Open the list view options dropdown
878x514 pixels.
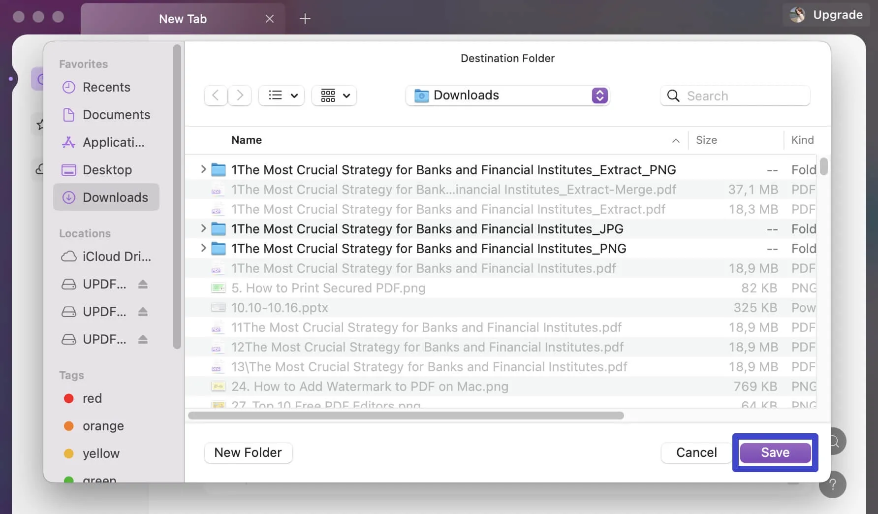pos(282,96)
